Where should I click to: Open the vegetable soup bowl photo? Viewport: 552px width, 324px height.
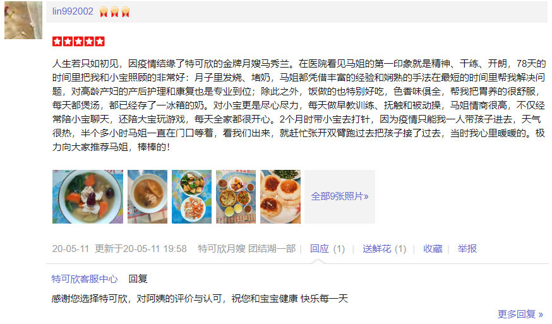click(88, 196)
